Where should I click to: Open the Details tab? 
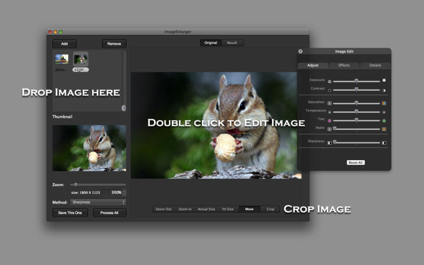tap(375, 65)
